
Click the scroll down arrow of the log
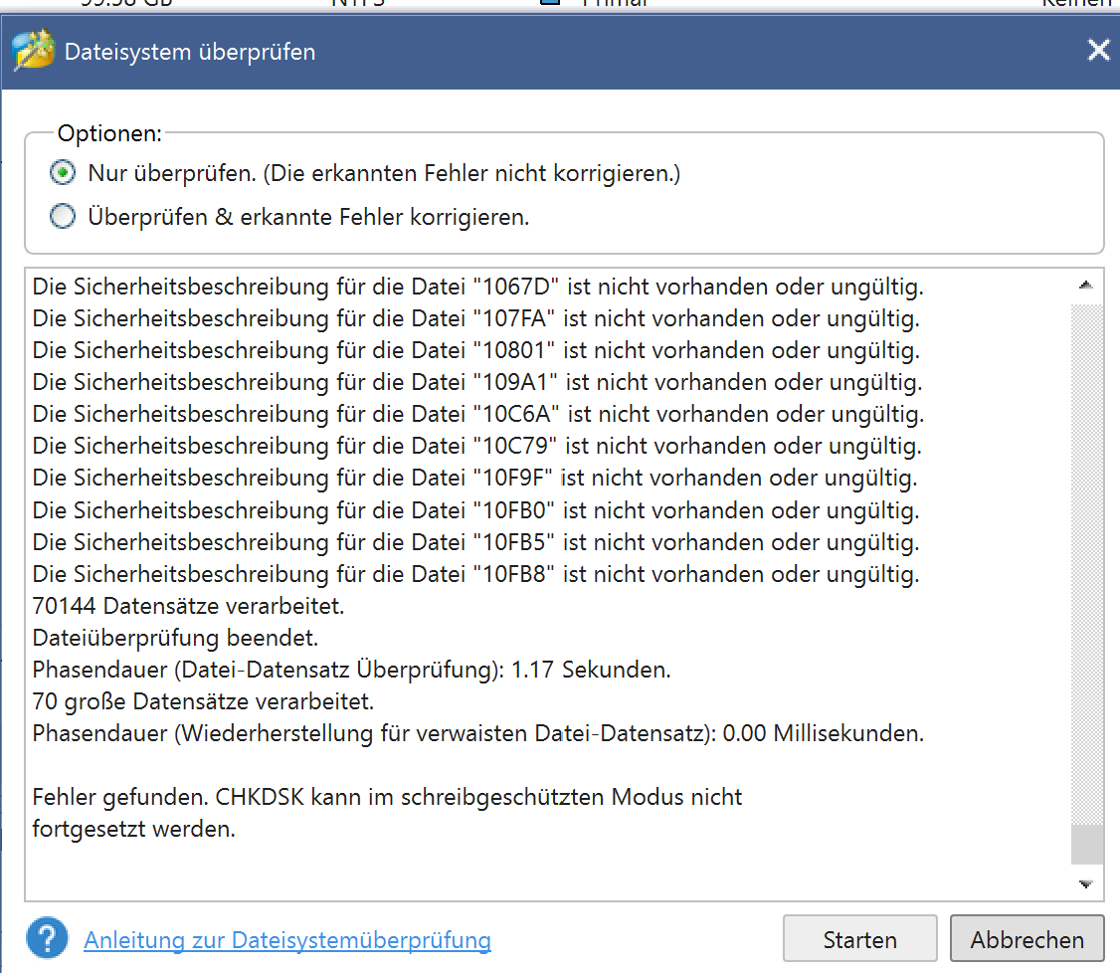[1085, 884]
